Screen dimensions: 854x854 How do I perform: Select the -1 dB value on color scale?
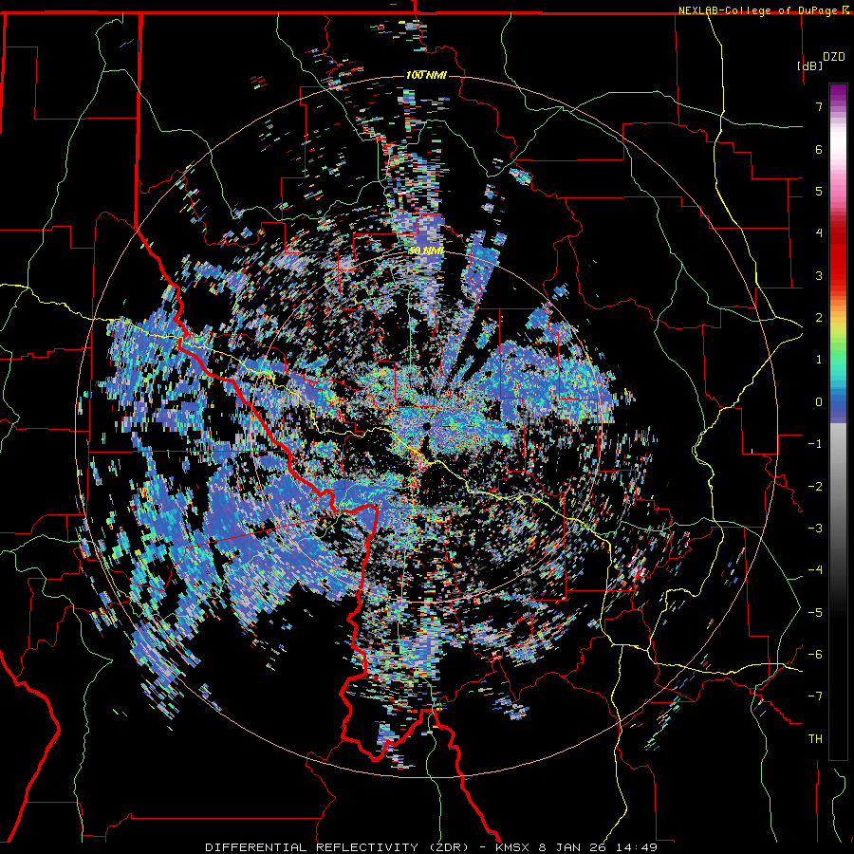pos(815,444)
